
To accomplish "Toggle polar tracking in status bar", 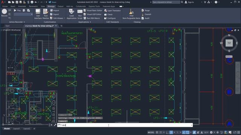I will 171,132.
